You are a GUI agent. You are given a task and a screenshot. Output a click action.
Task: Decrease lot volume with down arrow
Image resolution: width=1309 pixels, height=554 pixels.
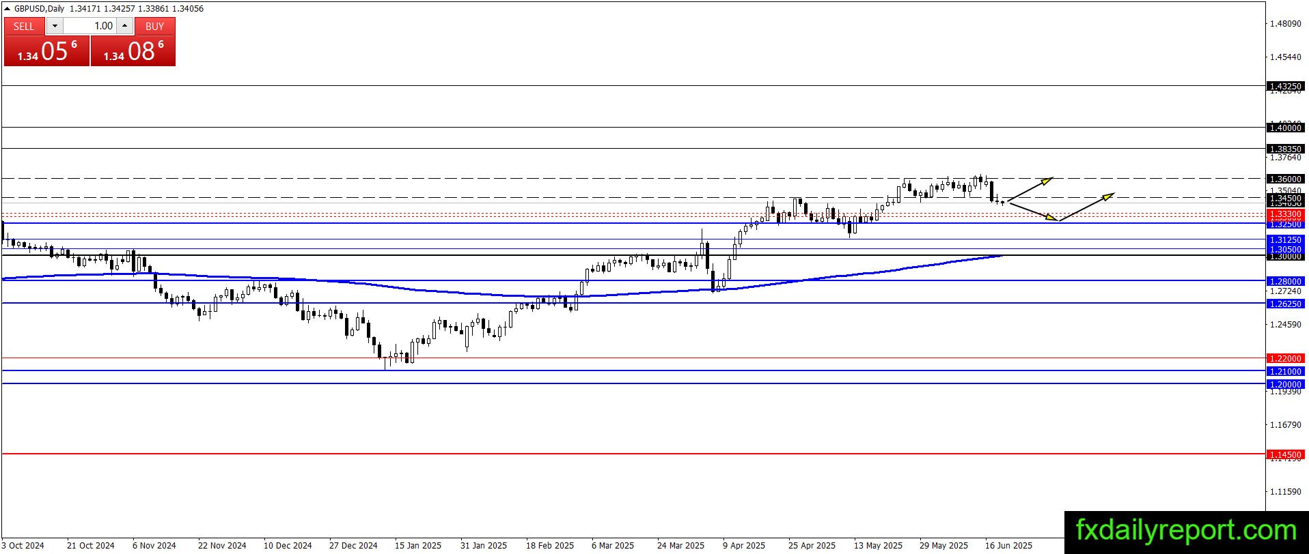pos(55,26)
